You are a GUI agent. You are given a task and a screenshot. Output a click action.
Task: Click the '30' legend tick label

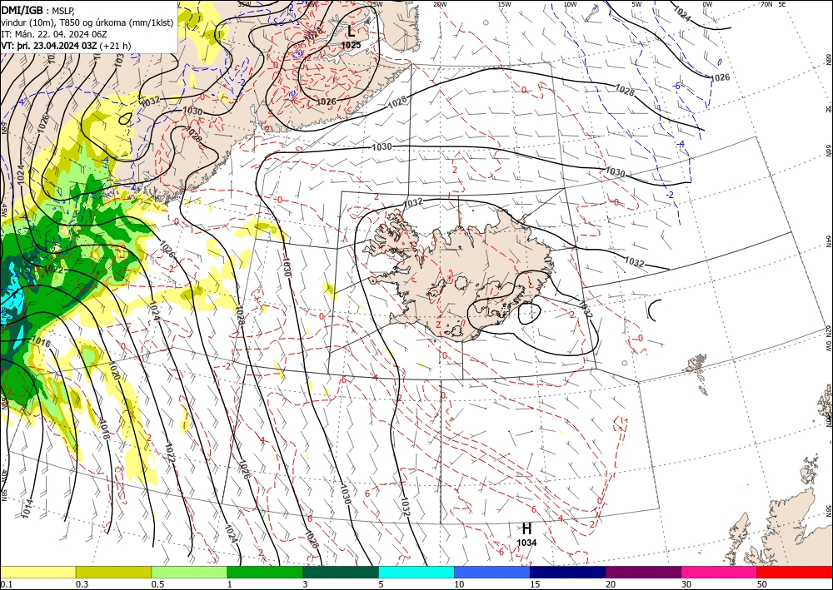click(x=686, y=584)
